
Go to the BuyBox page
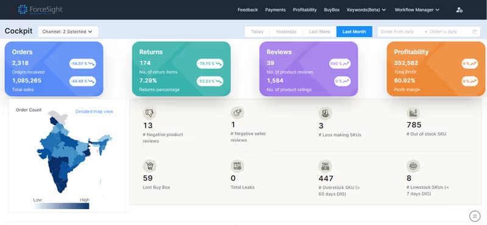tap(332, 10)
